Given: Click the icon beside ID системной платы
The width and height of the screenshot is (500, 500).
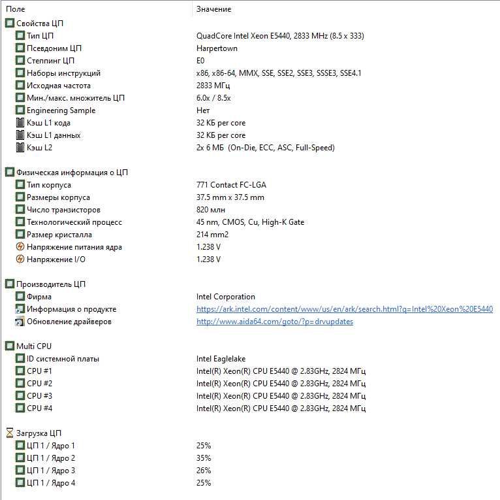Looking at the screenshot, I should 20,359.
